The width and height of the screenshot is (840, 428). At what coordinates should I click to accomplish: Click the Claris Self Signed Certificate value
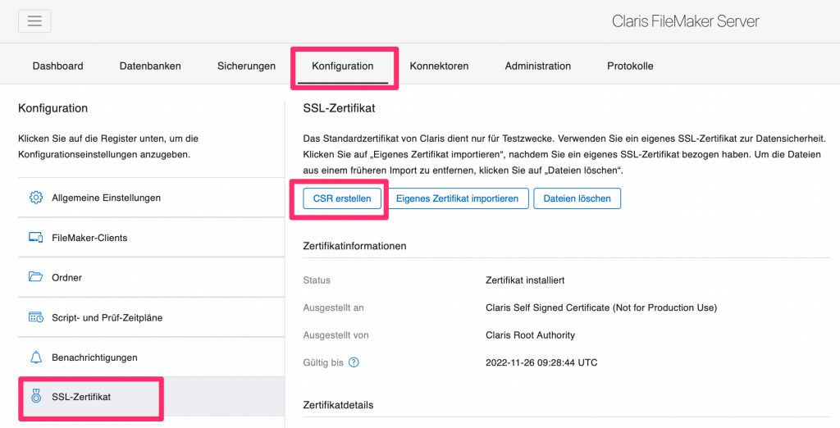pyautogui.click(x=601, y=308)
